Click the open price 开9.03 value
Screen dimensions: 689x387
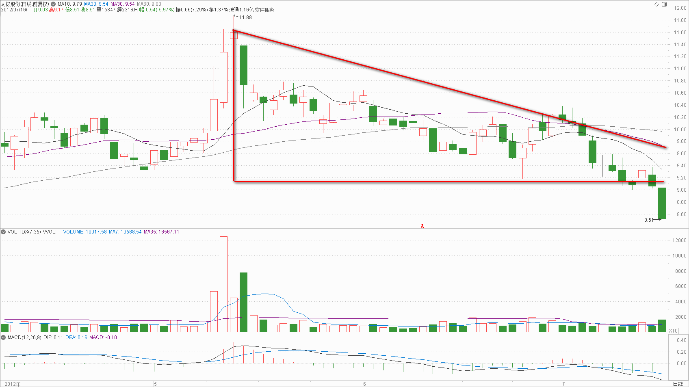point(41,10)
